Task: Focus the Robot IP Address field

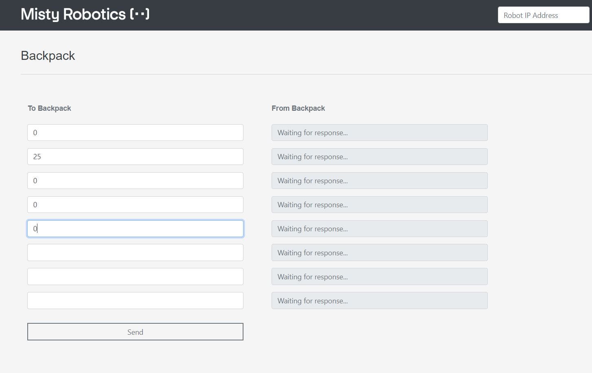Action: [x=544, y=15]
